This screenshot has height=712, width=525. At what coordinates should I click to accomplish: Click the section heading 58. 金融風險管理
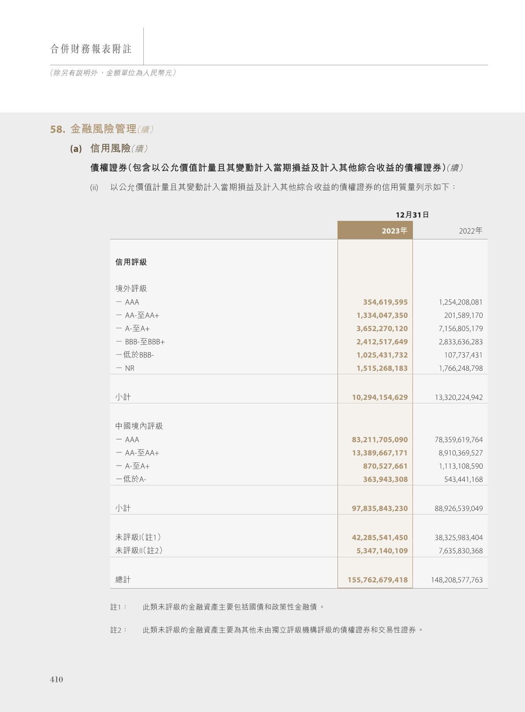102,129
